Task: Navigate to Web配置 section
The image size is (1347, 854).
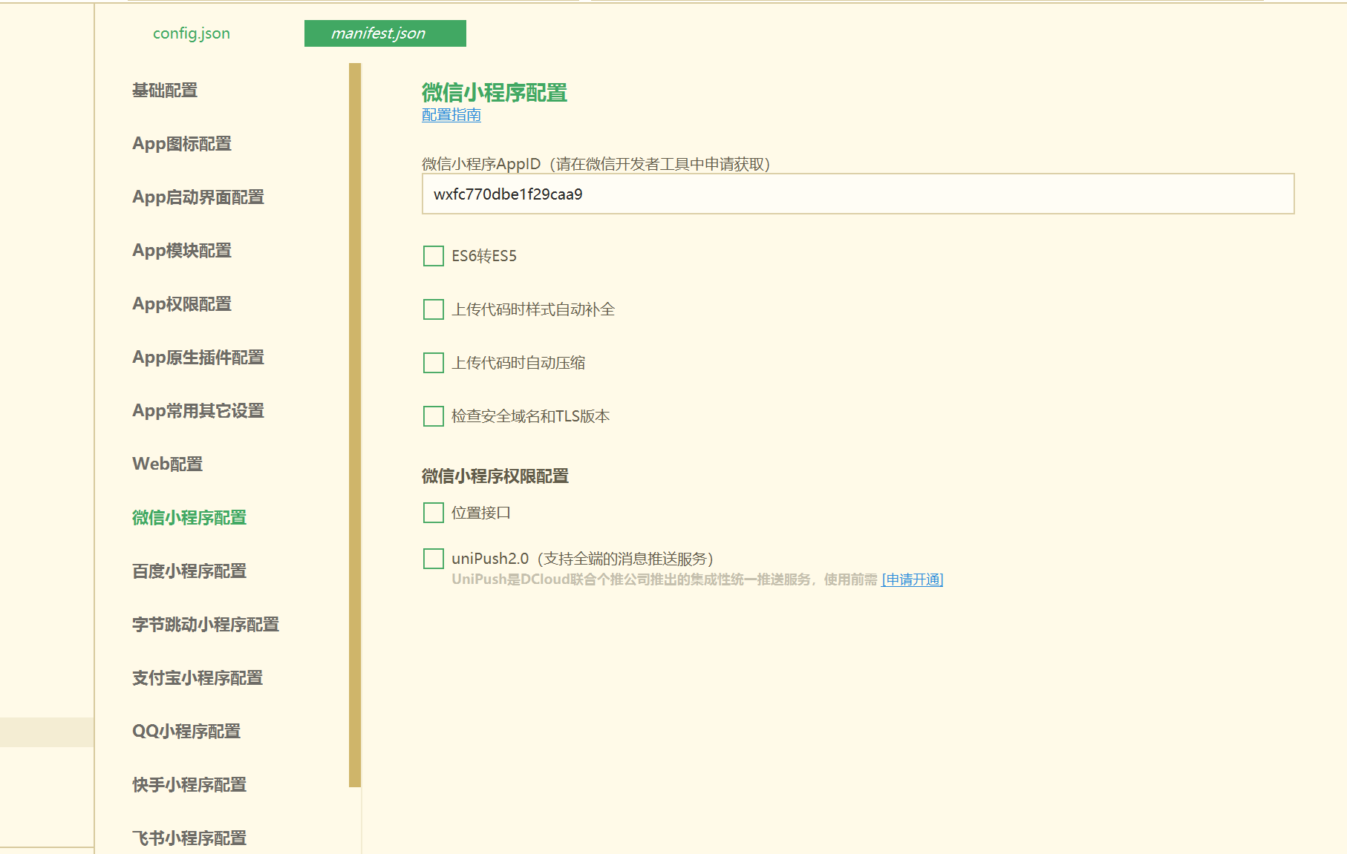Action: tap(168, 464)
